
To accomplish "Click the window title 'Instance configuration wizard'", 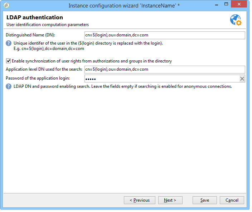I will click(124, 6).
